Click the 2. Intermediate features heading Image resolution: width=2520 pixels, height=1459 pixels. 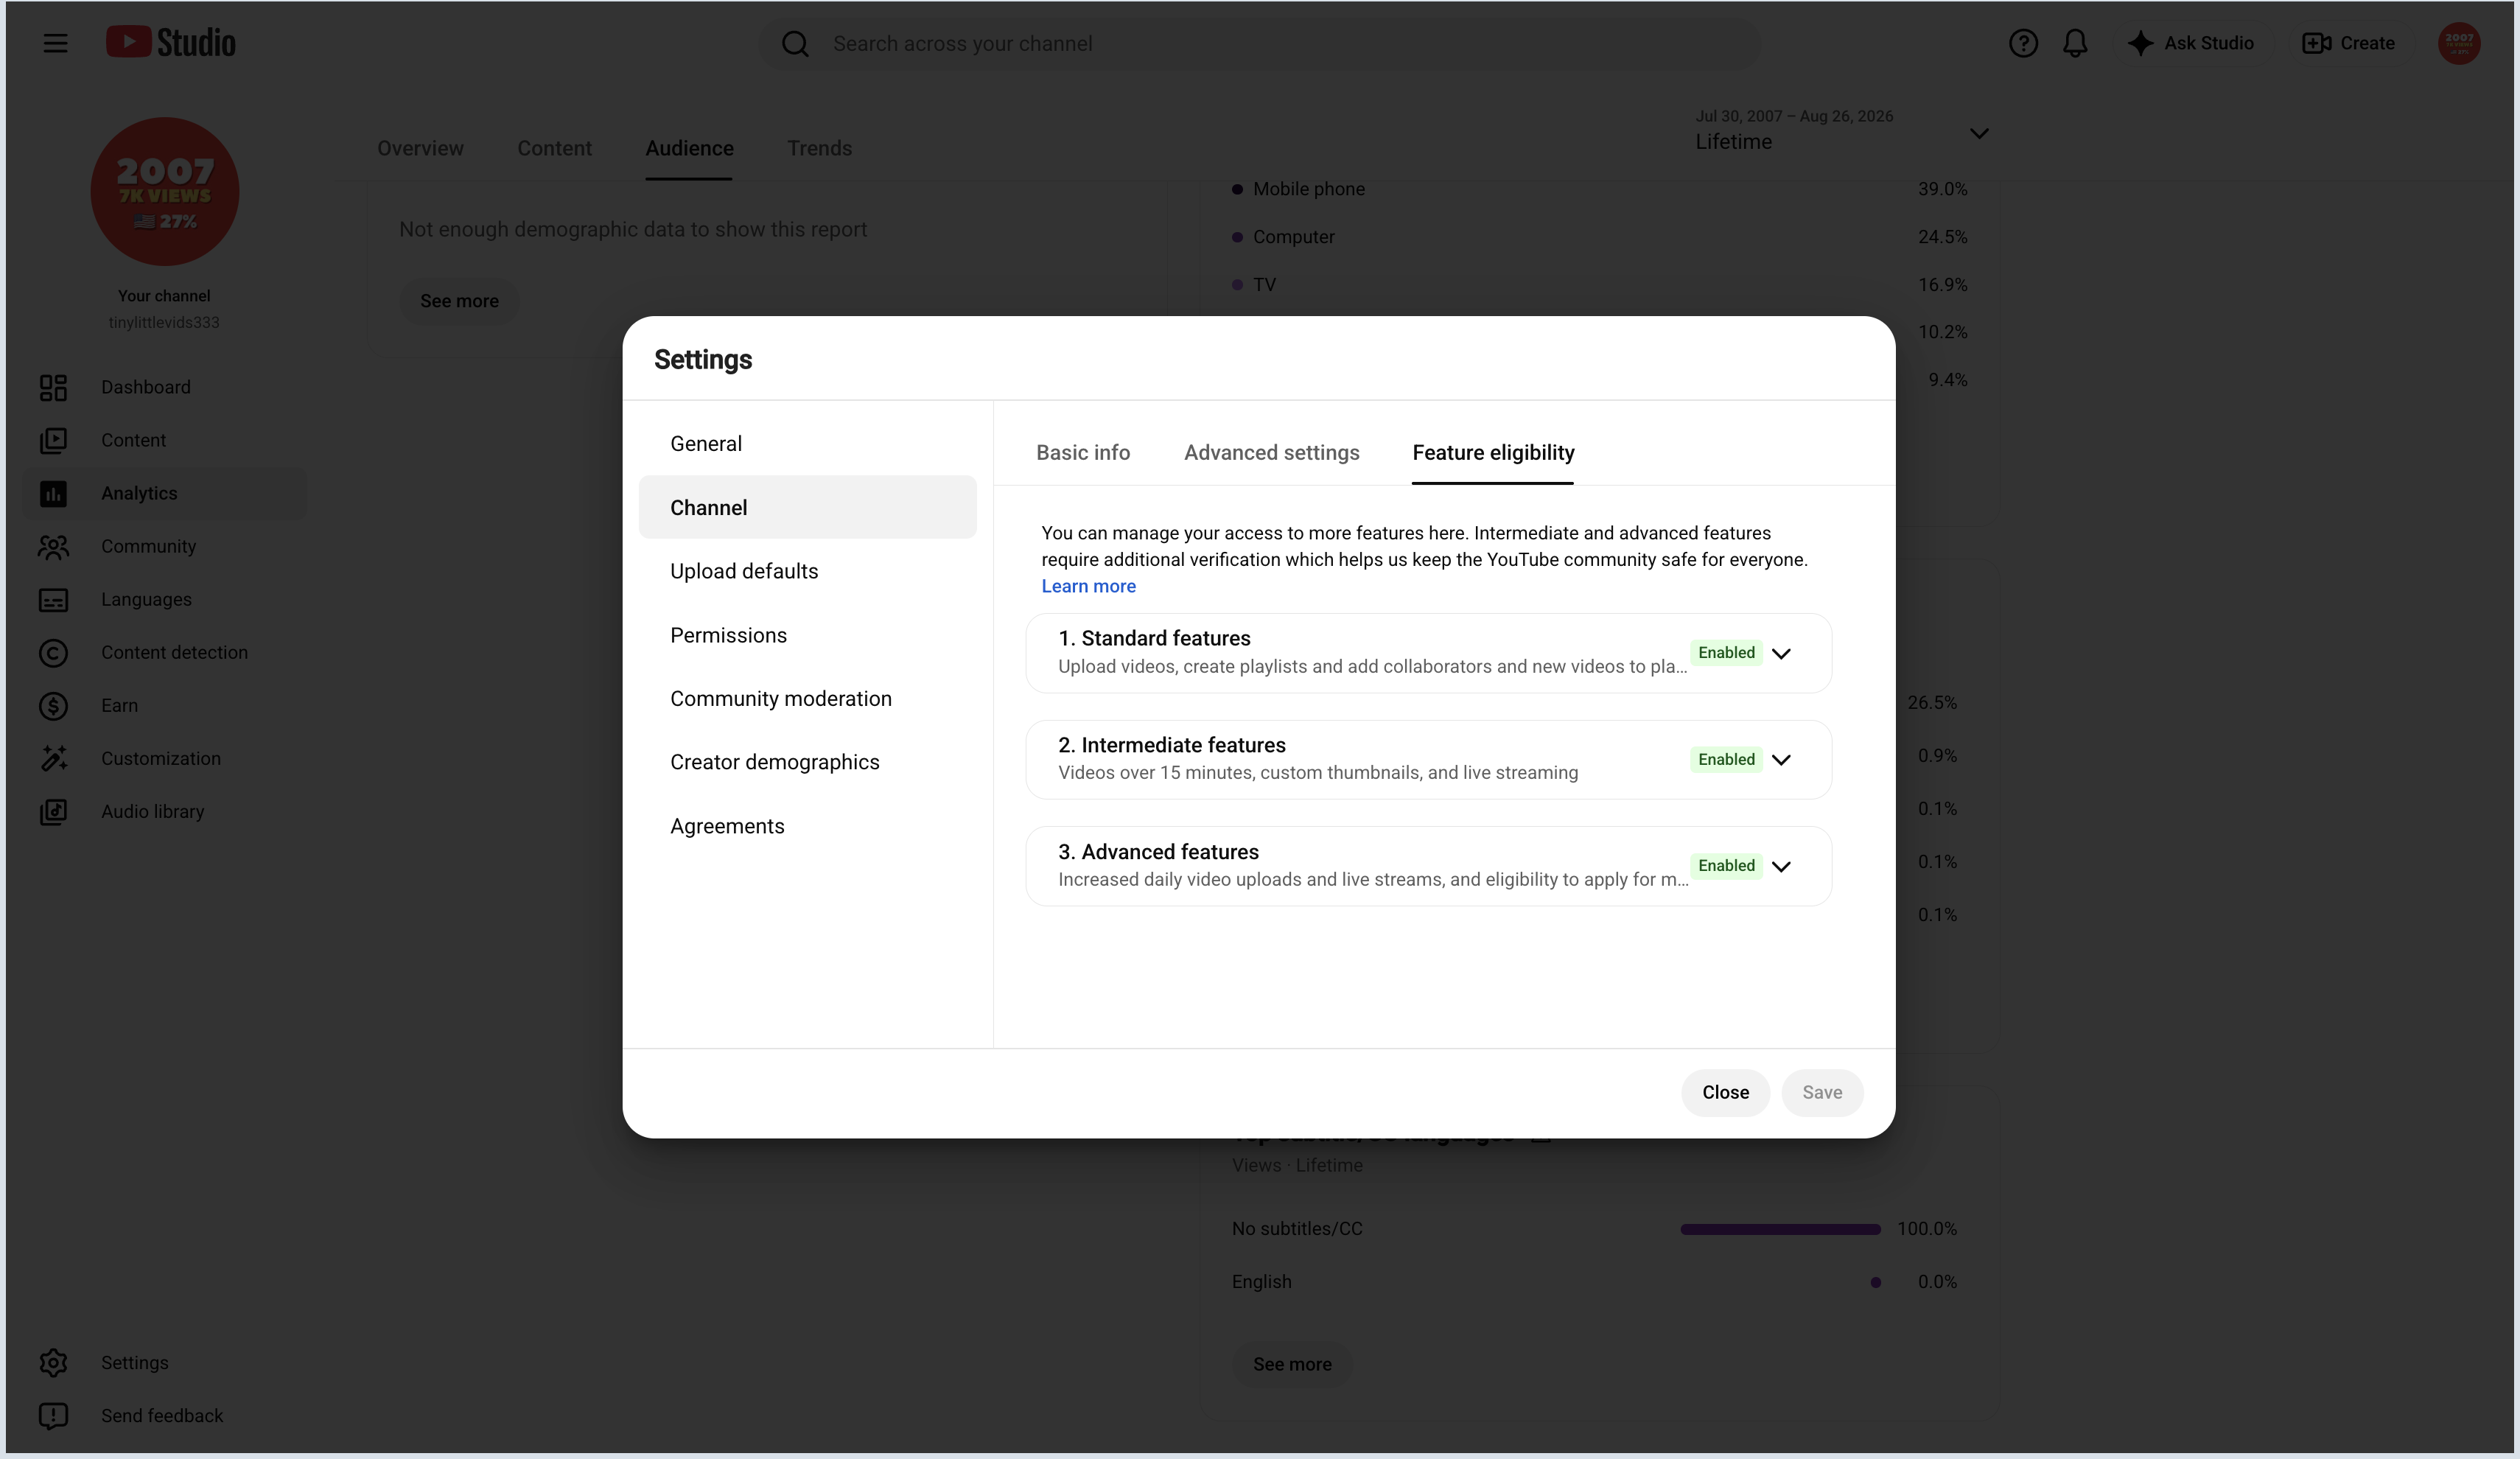[x=1172, y=745]
